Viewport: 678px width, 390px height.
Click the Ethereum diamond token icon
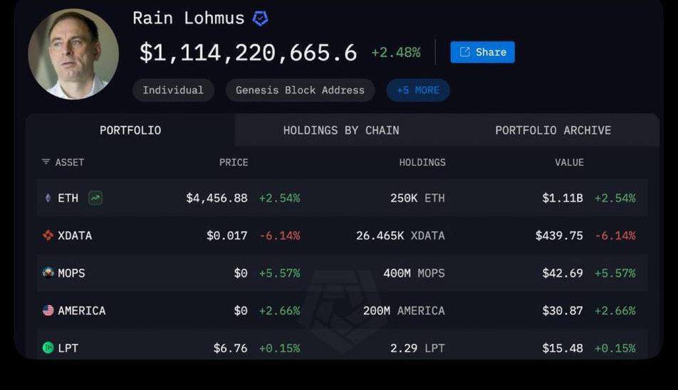click(48, 198)
